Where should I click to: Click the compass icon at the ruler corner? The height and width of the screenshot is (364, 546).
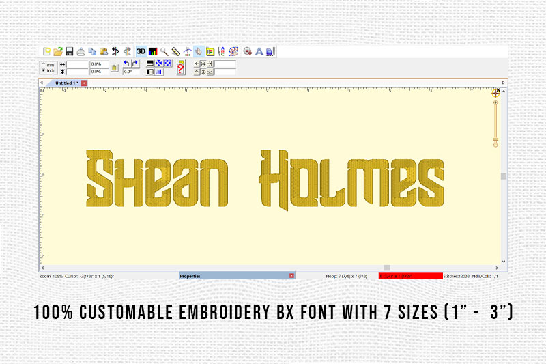(x=495, y=93)
